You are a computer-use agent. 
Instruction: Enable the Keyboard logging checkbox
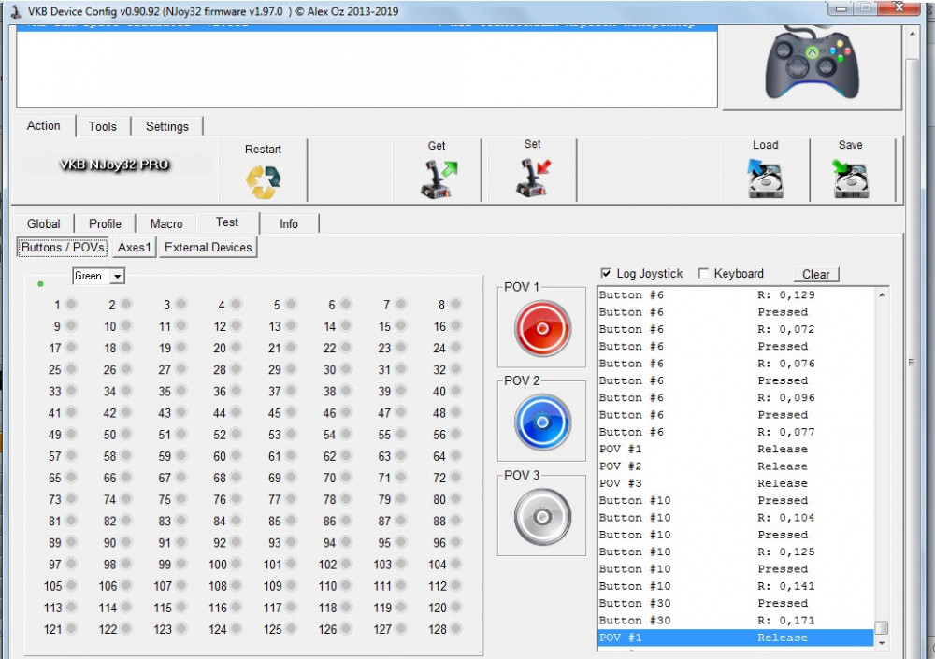[x=703, y=274]
